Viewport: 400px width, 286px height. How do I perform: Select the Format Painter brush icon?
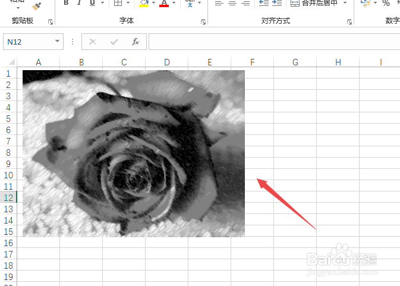point(36,6)
